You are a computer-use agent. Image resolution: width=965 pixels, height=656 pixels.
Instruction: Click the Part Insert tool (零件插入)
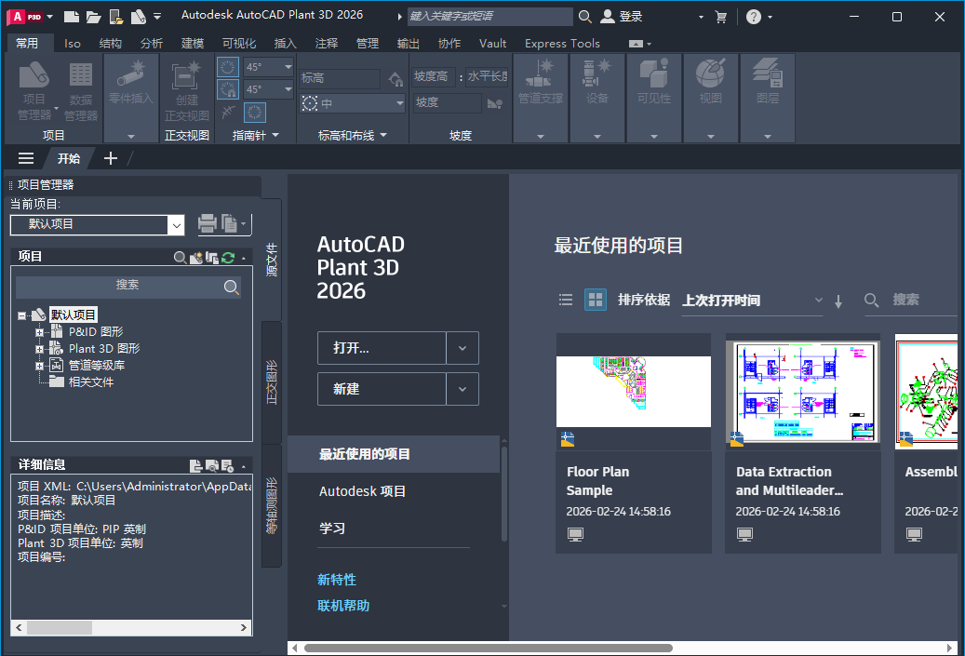click(x=131, y=83)
